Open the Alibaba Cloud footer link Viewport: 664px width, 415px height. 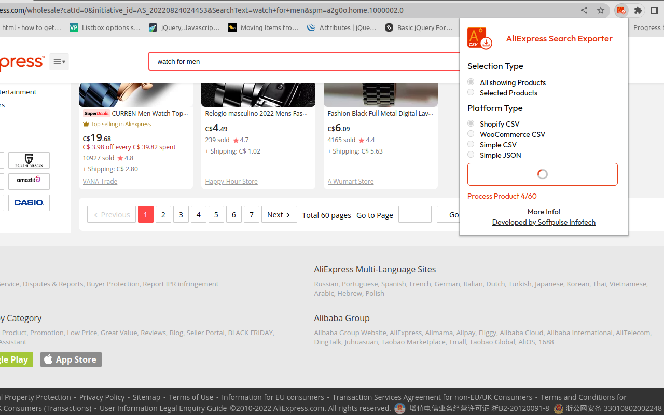[x=521, y=333]
